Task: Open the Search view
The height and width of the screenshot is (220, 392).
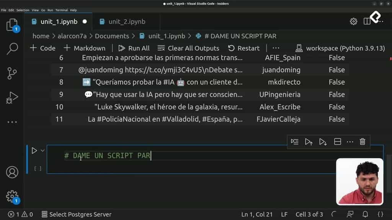Action: click(12, 50)
